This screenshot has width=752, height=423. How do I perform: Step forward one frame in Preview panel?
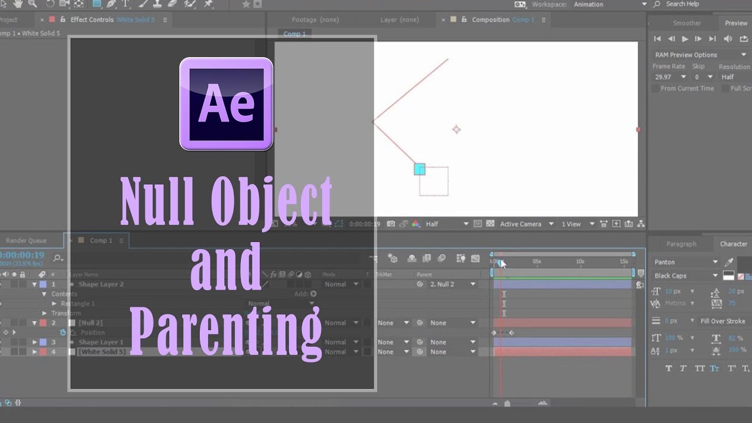[699, 39]
